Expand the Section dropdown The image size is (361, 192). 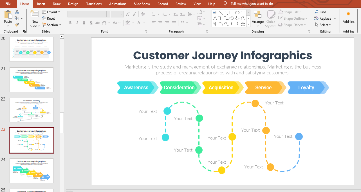[51, 25]
